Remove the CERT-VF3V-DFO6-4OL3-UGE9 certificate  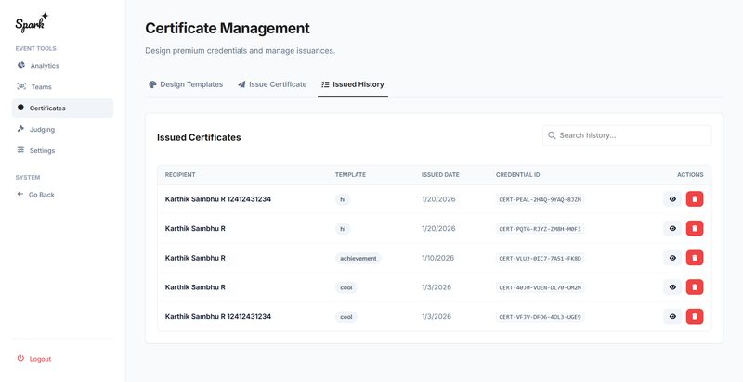click(x=695, y=316)
